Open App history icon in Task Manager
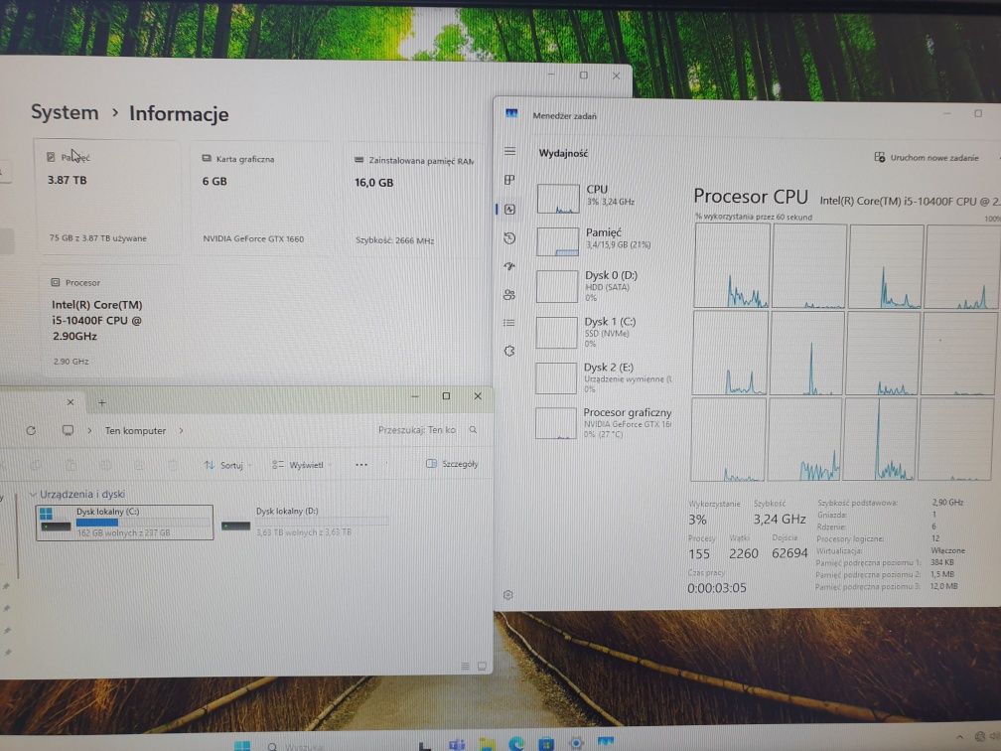The height and width of the screenshot is (751, 1001). tap(509, 238)
